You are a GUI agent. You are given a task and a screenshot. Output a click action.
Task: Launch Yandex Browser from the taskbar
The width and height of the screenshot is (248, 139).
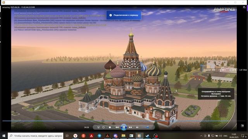click(x=76, y=136)
